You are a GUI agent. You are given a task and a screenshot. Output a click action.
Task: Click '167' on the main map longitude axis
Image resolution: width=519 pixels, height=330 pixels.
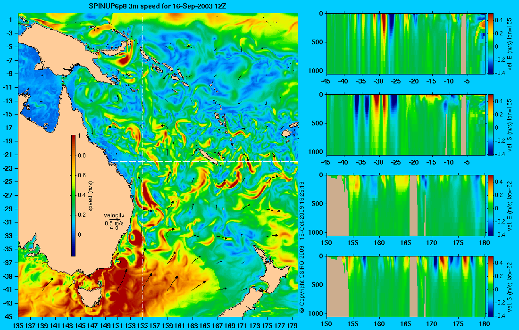[218, 326]
